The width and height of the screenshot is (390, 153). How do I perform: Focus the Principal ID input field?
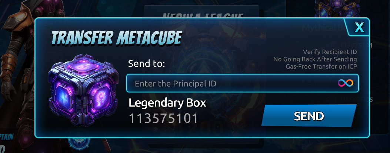242,83
